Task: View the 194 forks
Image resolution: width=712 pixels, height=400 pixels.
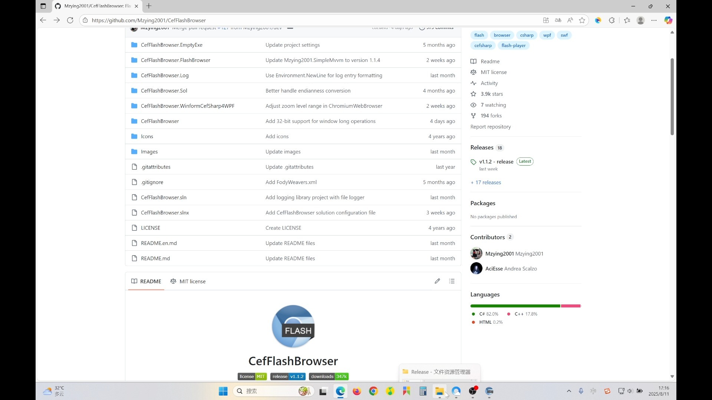Action: point(486,116)
